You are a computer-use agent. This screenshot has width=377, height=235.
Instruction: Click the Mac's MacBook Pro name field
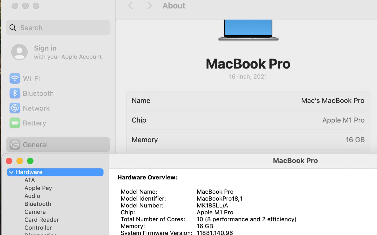coord(332,101)
